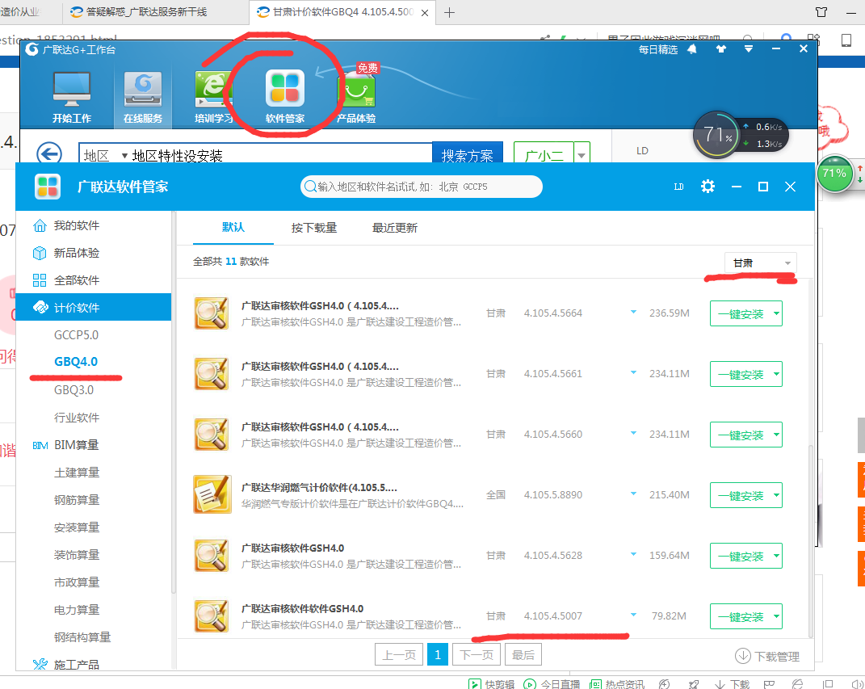Click 一键安装 for version 4.105.4.5664

click(x=741, y=313)
